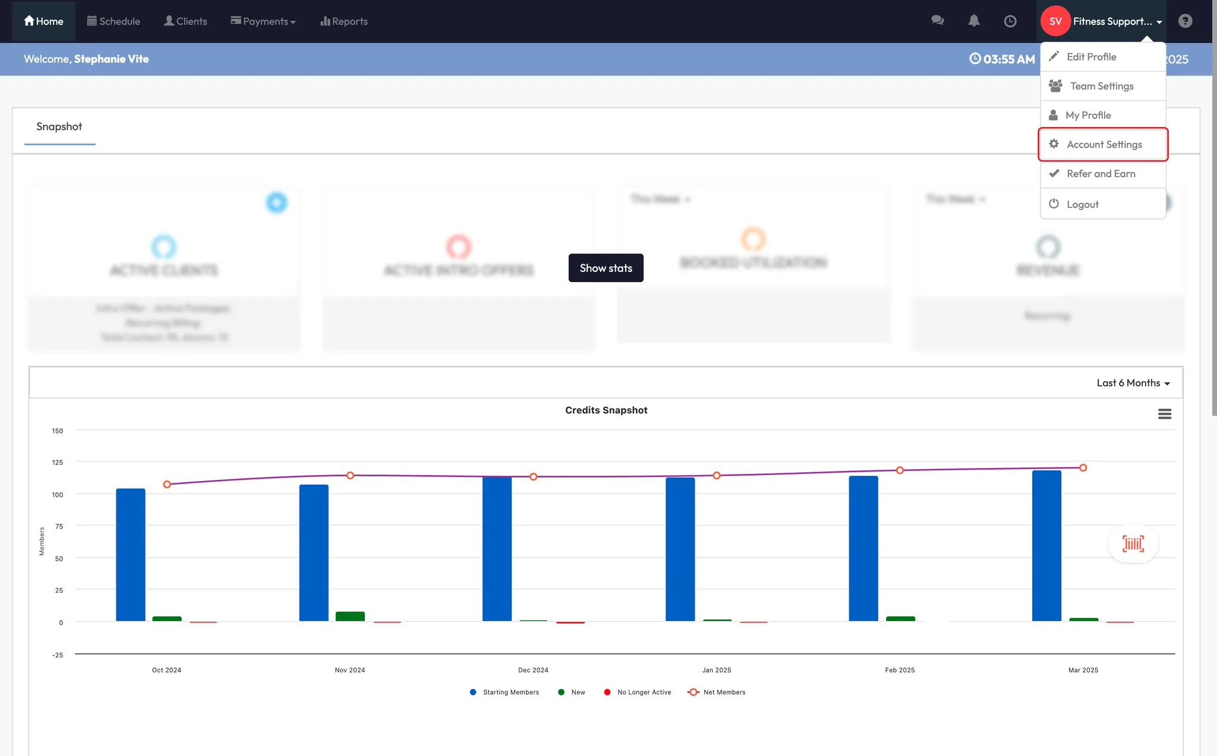Open the chart hamburger export menu
This screenshot has width=1217, height=756.
(x=1165, y=414)
